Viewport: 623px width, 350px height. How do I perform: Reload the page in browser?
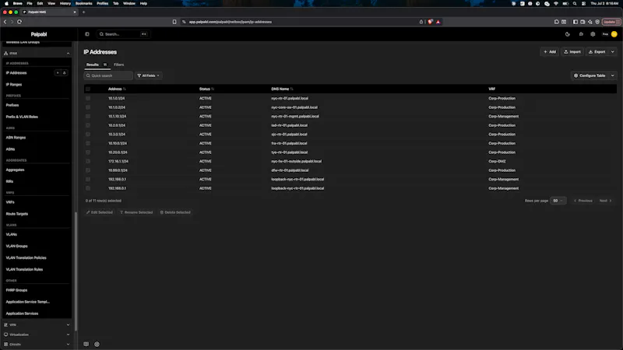(19, 22)
